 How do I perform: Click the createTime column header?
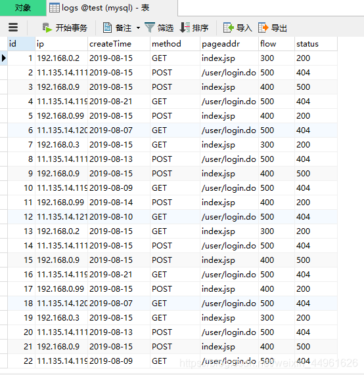119,44
